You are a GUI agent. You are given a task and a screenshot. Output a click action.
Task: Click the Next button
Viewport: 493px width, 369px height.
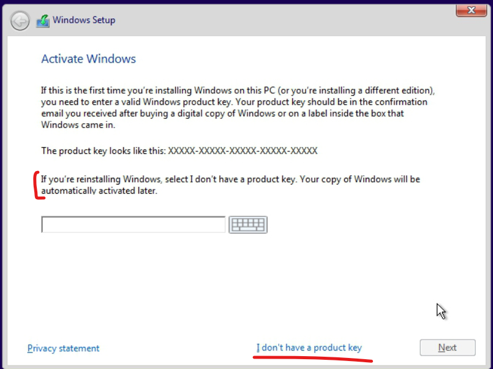448,348
